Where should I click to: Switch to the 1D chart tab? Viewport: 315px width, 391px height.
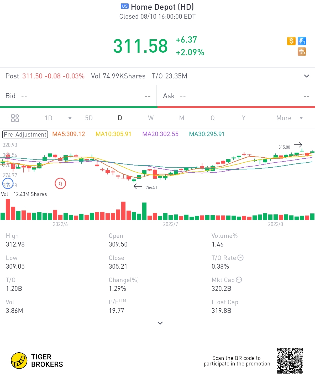(49, 118)
